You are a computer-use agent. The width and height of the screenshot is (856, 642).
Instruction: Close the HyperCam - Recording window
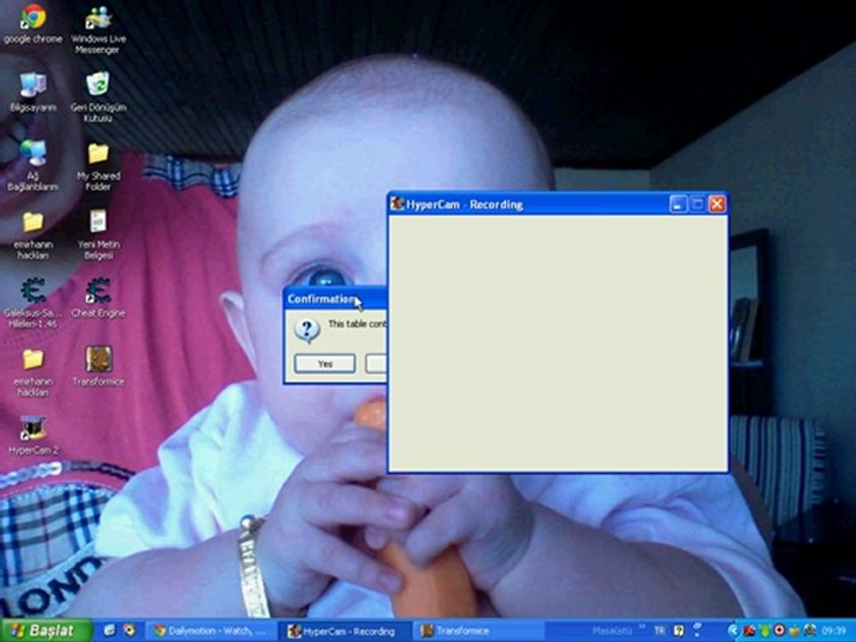point(717,205)
